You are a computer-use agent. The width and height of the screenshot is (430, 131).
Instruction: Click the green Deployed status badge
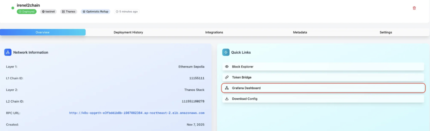coord(27,12)
